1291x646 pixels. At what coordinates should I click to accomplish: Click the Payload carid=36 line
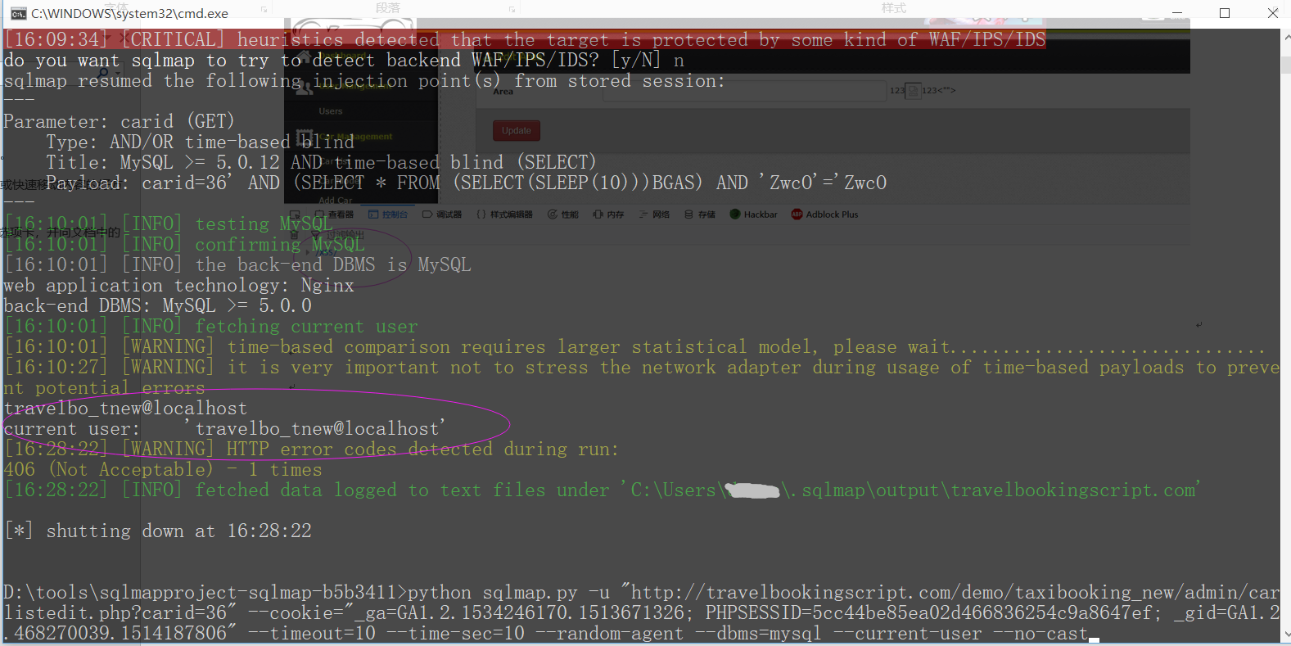click(x=467, y=183)
